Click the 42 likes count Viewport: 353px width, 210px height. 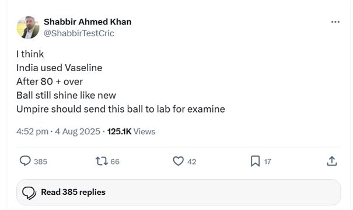pyautogui.click(x=191, y=162)
